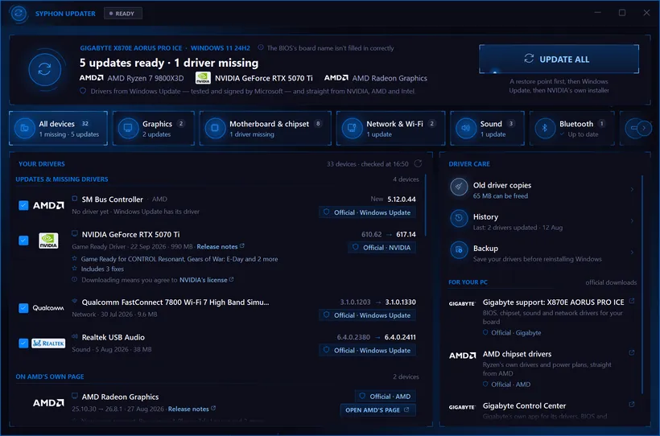Click 'Game Ready for CONTROL Resonant' line
The height and width of the screenshot is (436, 660).
(179, 259)
